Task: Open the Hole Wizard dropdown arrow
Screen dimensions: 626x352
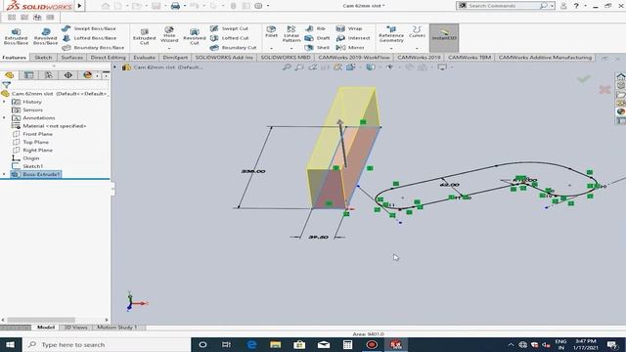Action: tap(169, 49)
